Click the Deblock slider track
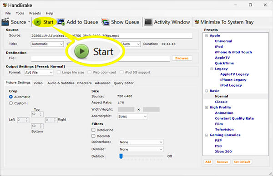 click(141, 156)
